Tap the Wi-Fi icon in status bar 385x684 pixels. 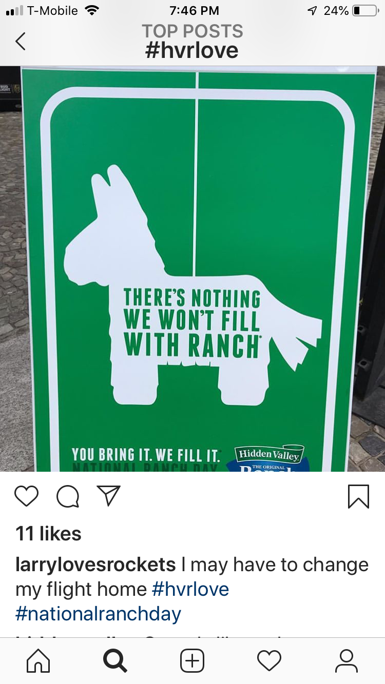coord(92,10)
